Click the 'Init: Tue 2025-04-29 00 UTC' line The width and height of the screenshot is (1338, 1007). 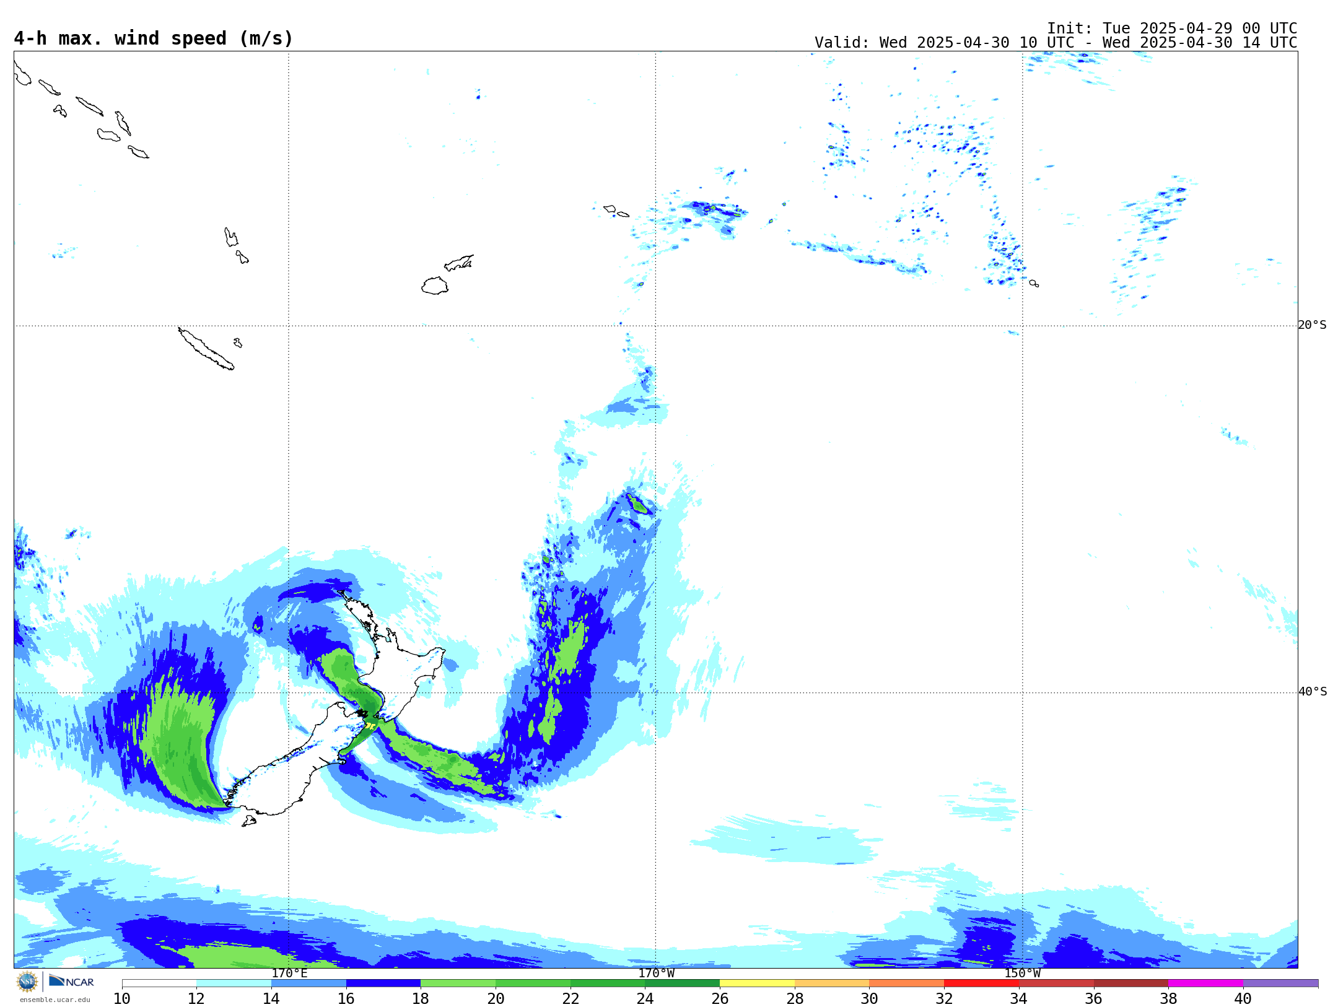coord(1172,28)
